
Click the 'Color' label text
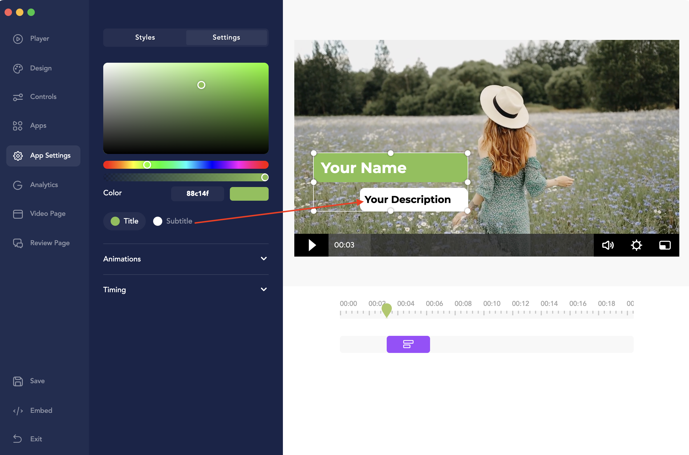(112, 193)
